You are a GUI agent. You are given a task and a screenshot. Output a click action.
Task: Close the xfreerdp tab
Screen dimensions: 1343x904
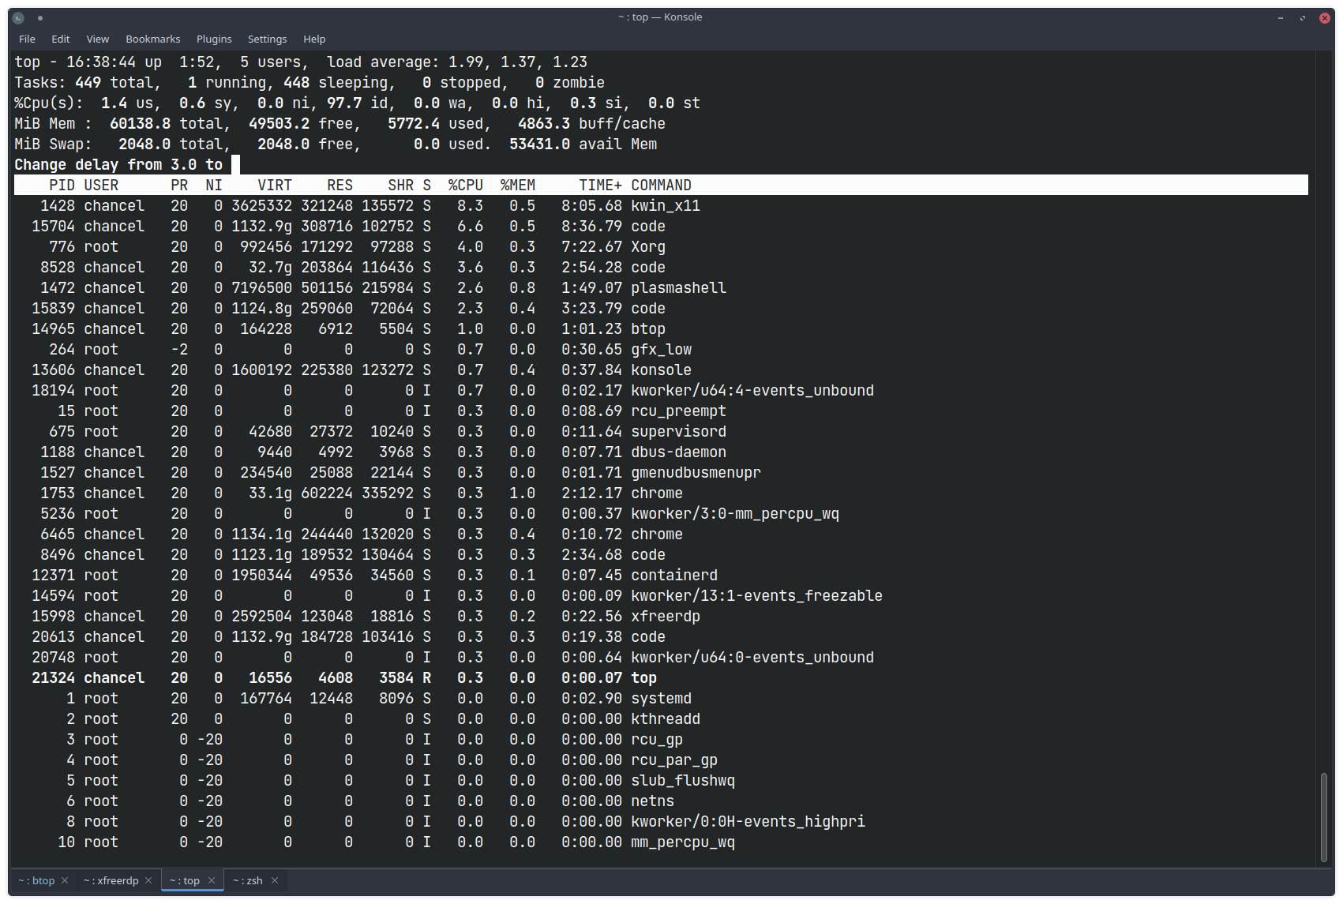[148, 880]
